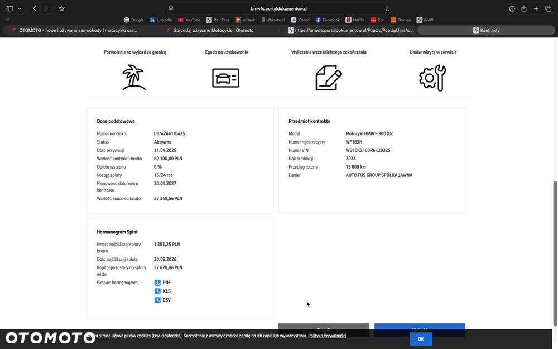Image resolution: width=558 pixels, height=349 pixels.
Task: Download the schedule as PDF
Action: [x=162, y=283]
